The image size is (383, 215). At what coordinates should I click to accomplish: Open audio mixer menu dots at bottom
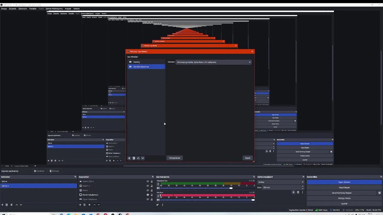click(x=162, y=205)
